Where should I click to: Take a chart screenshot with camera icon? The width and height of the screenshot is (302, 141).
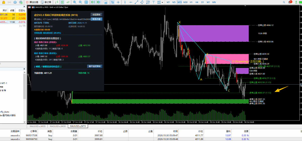[x=106, y=2]
